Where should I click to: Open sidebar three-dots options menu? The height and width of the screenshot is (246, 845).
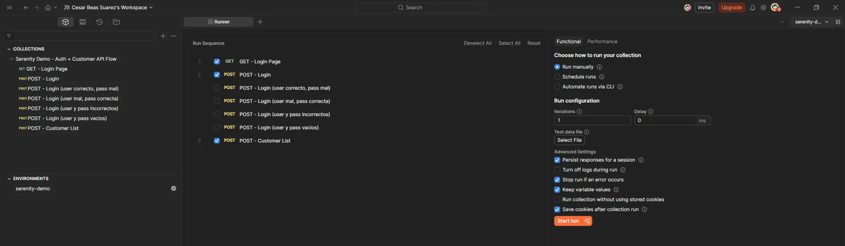tap(174, 36)
